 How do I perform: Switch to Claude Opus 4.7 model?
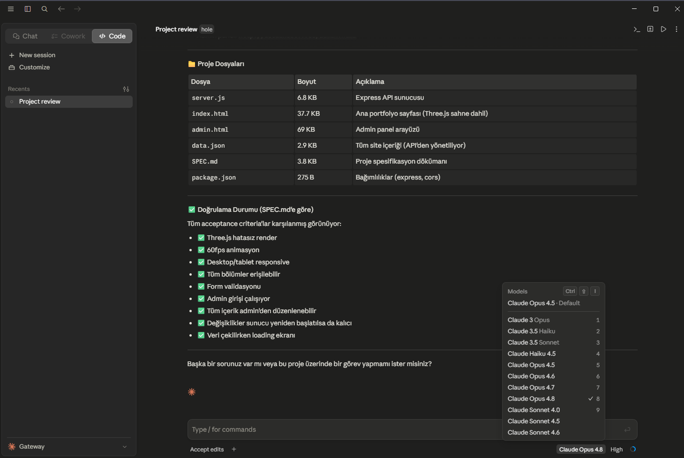pyautogui.click(x=553, y=388)
